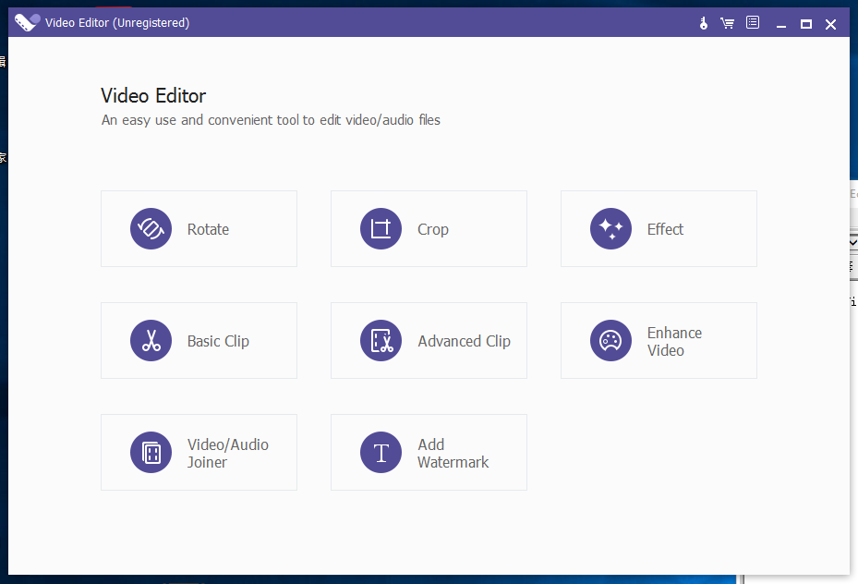Click the Basic Clip scissors icon
The image size is (858, 584).
151,340
